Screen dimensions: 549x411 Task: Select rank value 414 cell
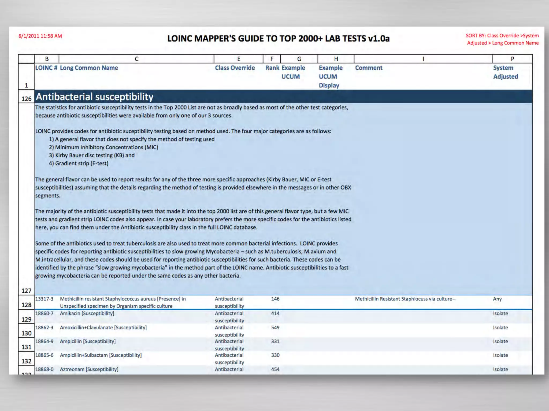click(275, 313)
